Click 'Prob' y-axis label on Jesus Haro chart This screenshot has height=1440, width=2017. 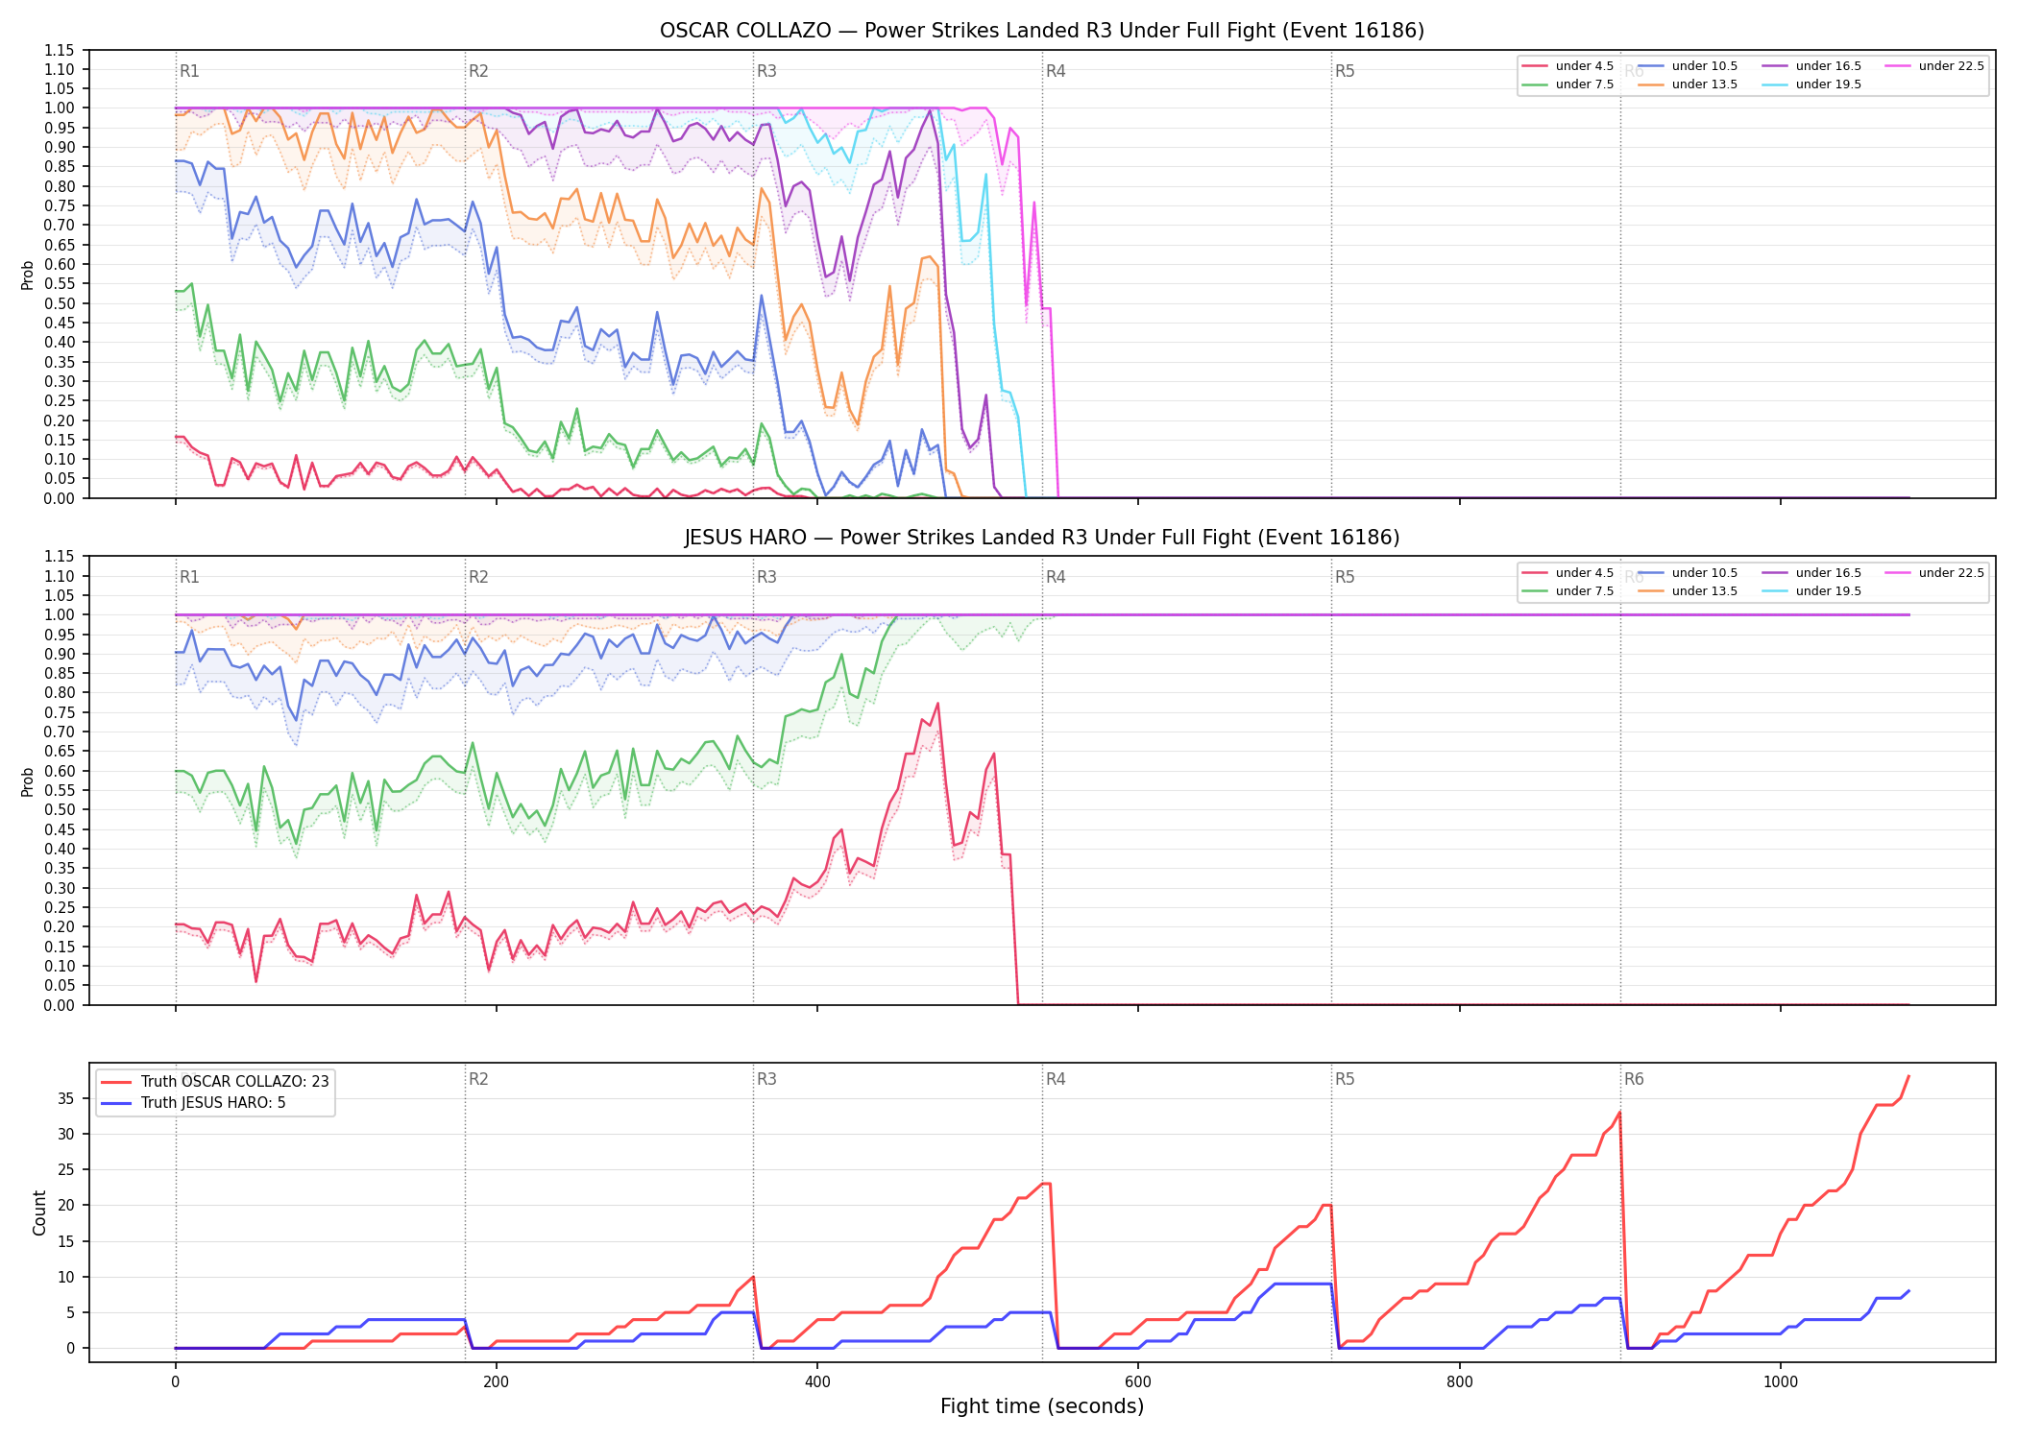(28, 782)
